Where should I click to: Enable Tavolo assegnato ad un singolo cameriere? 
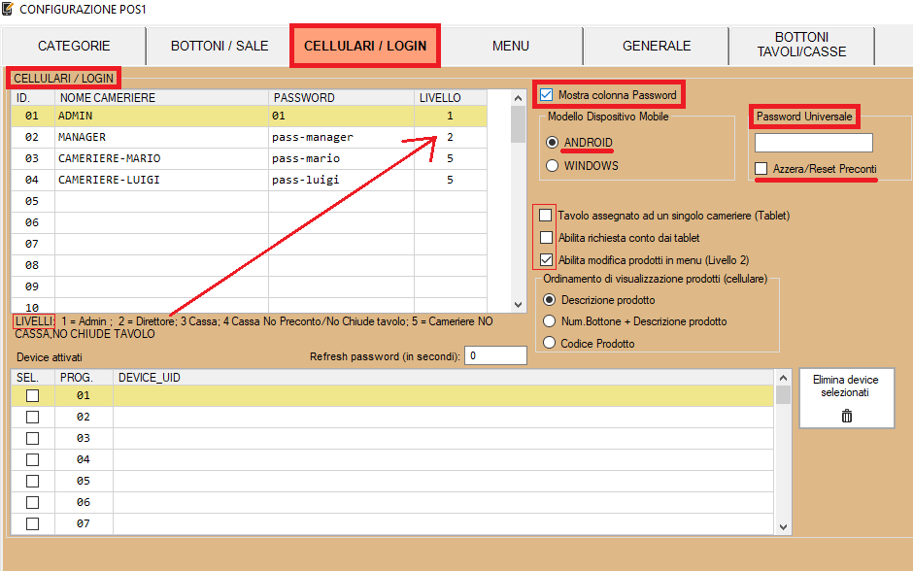tap(546, 216)
